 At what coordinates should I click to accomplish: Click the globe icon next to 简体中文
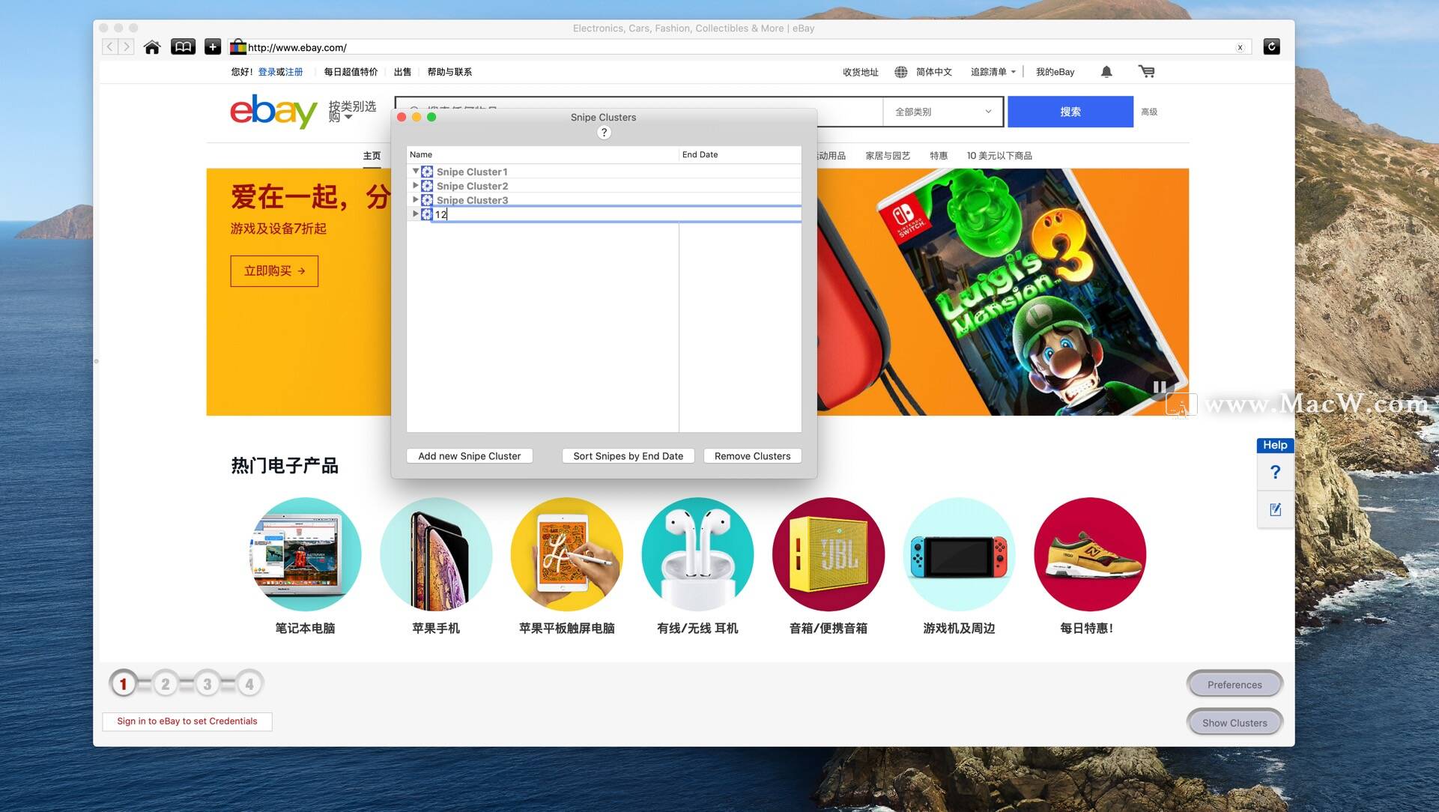900,71
